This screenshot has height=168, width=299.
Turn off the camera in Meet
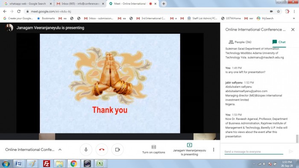117,150
